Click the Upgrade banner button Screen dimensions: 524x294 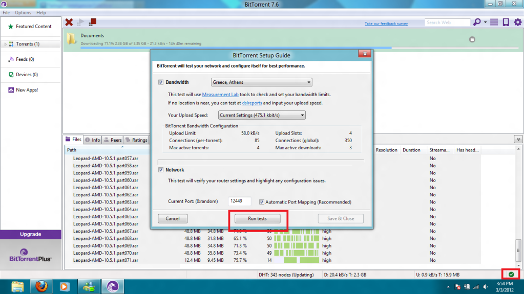click(30, 234)
